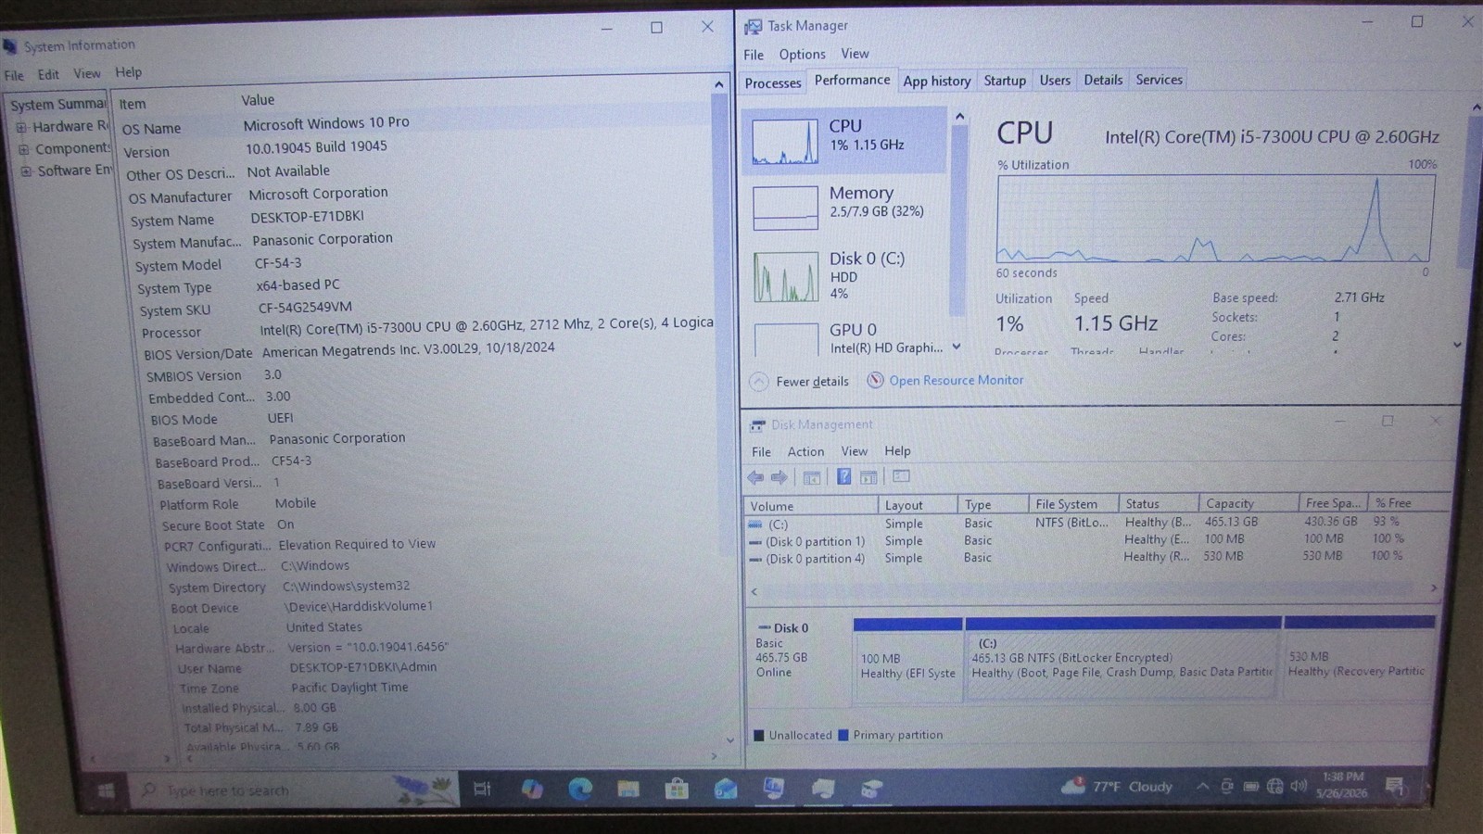Sort by the Volume column header
1483x834 pixels.
click(x=811, y=506)
